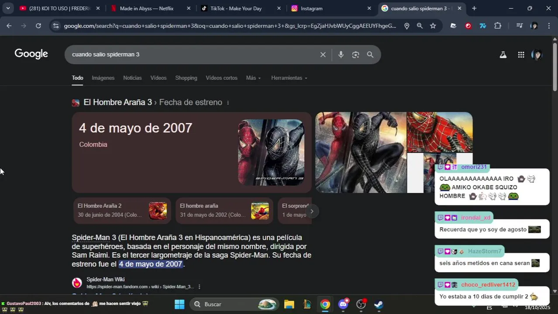Open the red Spider-Man image top right

tap(440, 132)
